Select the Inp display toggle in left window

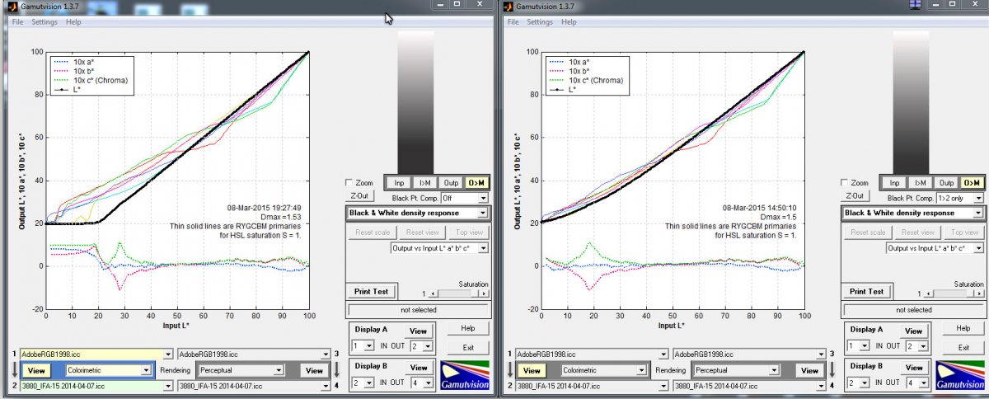click(x=400, y=183)
